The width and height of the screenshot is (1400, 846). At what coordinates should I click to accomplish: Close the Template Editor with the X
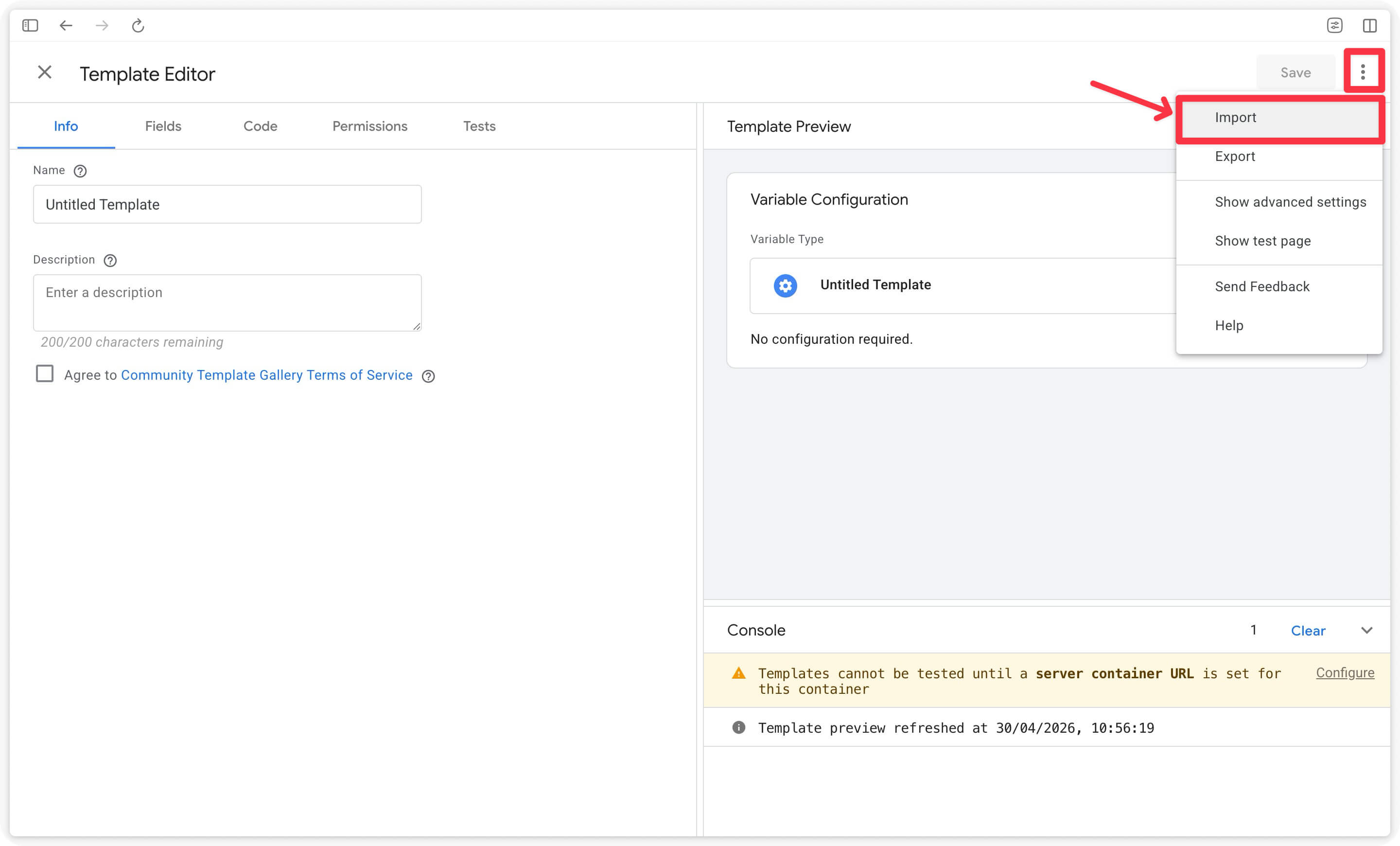point(45,72)
